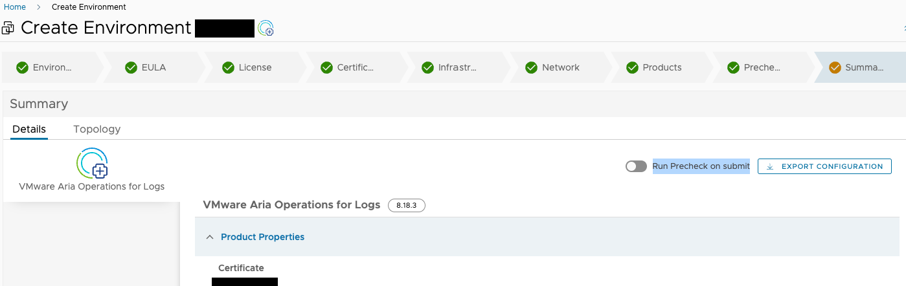Collapse the Product Properties chevron
Viewport: 906px width, 286px height.
209,237
